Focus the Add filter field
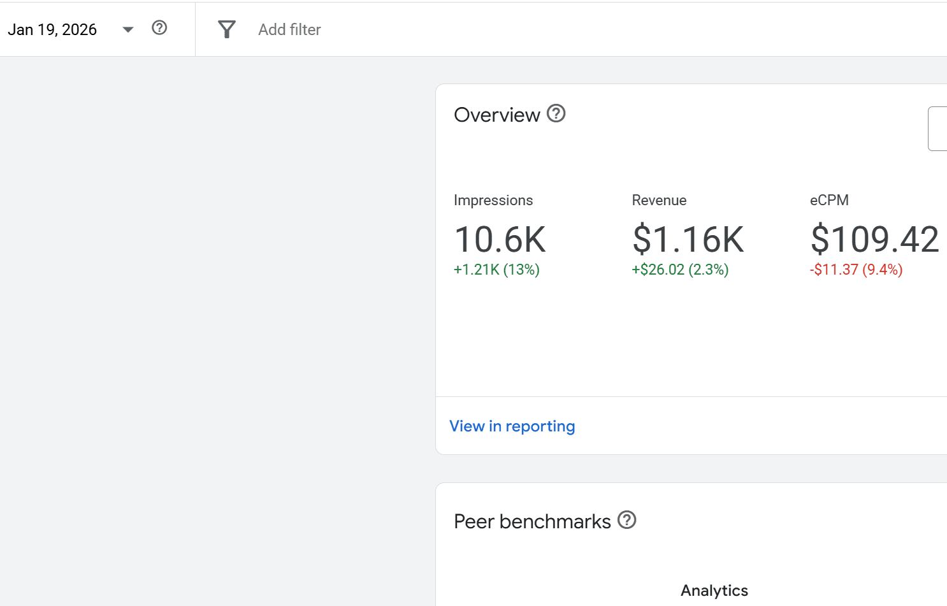The height and width of the screenshot is (606, 947). [289, 30]
